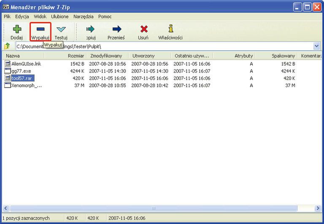This screenshot has height=224, width=324.
Task: Click the 1542 B size of AlienGUIse.lnk
Action: [x=77, y=64]
